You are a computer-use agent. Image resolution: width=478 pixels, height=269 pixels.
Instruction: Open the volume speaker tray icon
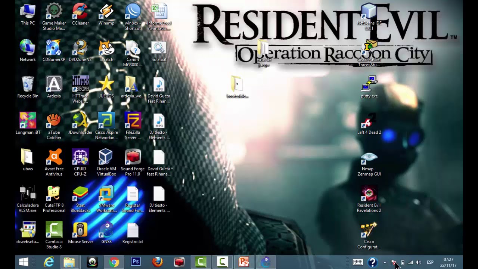[x=419, y=262]
